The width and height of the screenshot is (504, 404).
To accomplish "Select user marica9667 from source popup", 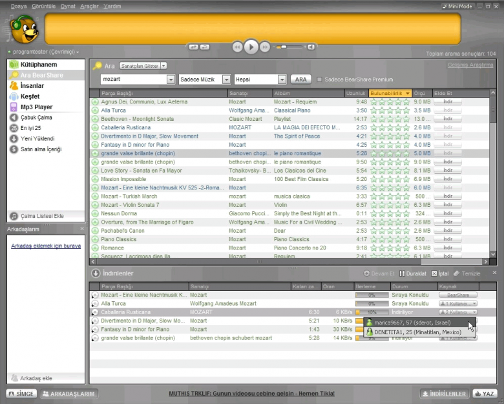I will 420,323.
